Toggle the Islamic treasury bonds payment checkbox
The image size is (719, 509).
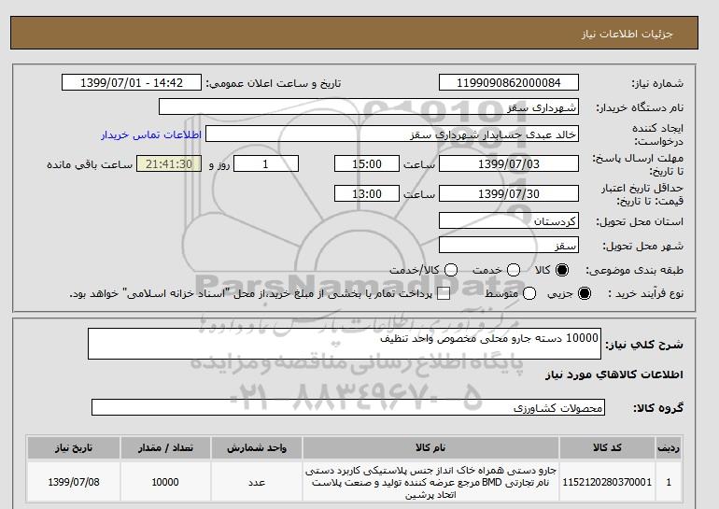[444, 294]
